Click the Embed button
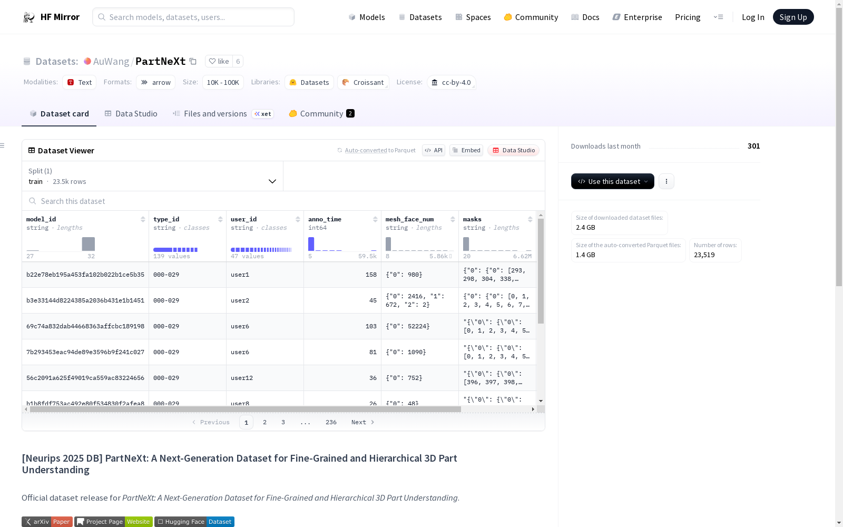The image size is (843, 527). [x=466, y=150]
